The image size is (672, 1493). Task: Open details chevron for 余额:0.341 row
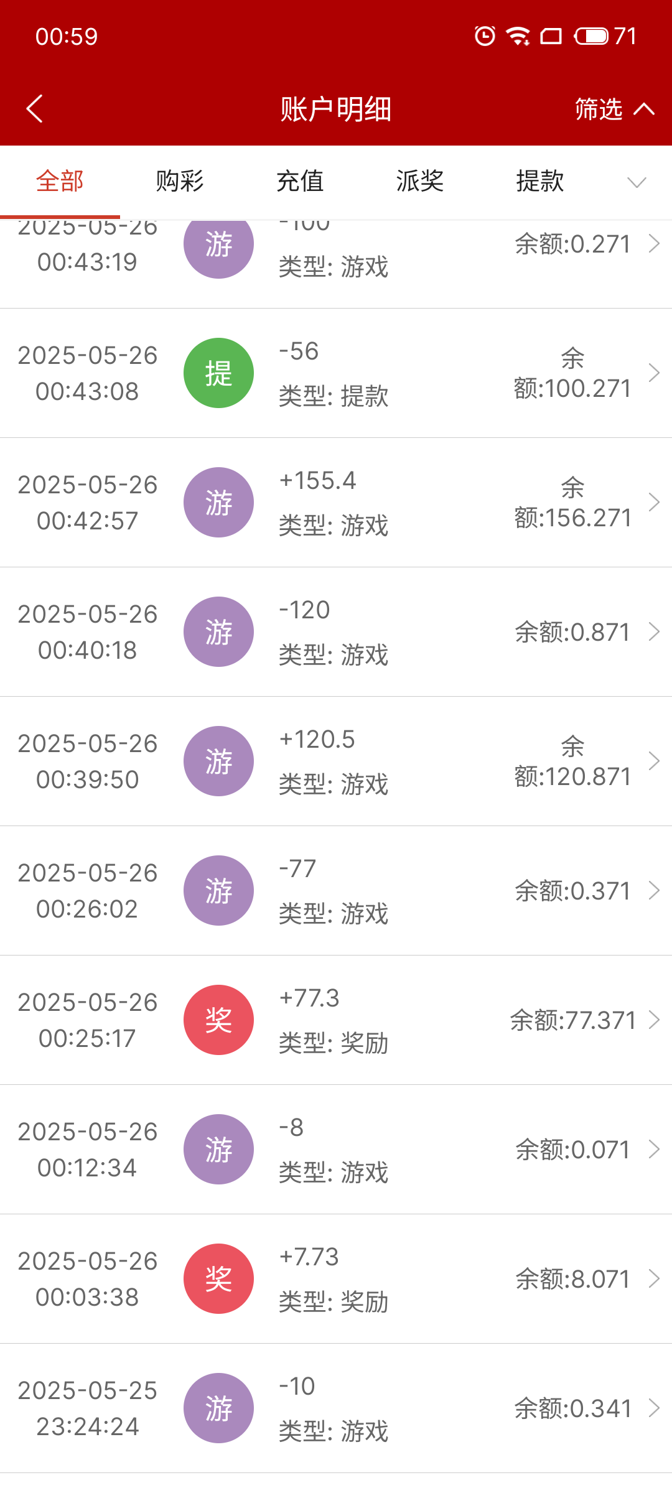654,1408
